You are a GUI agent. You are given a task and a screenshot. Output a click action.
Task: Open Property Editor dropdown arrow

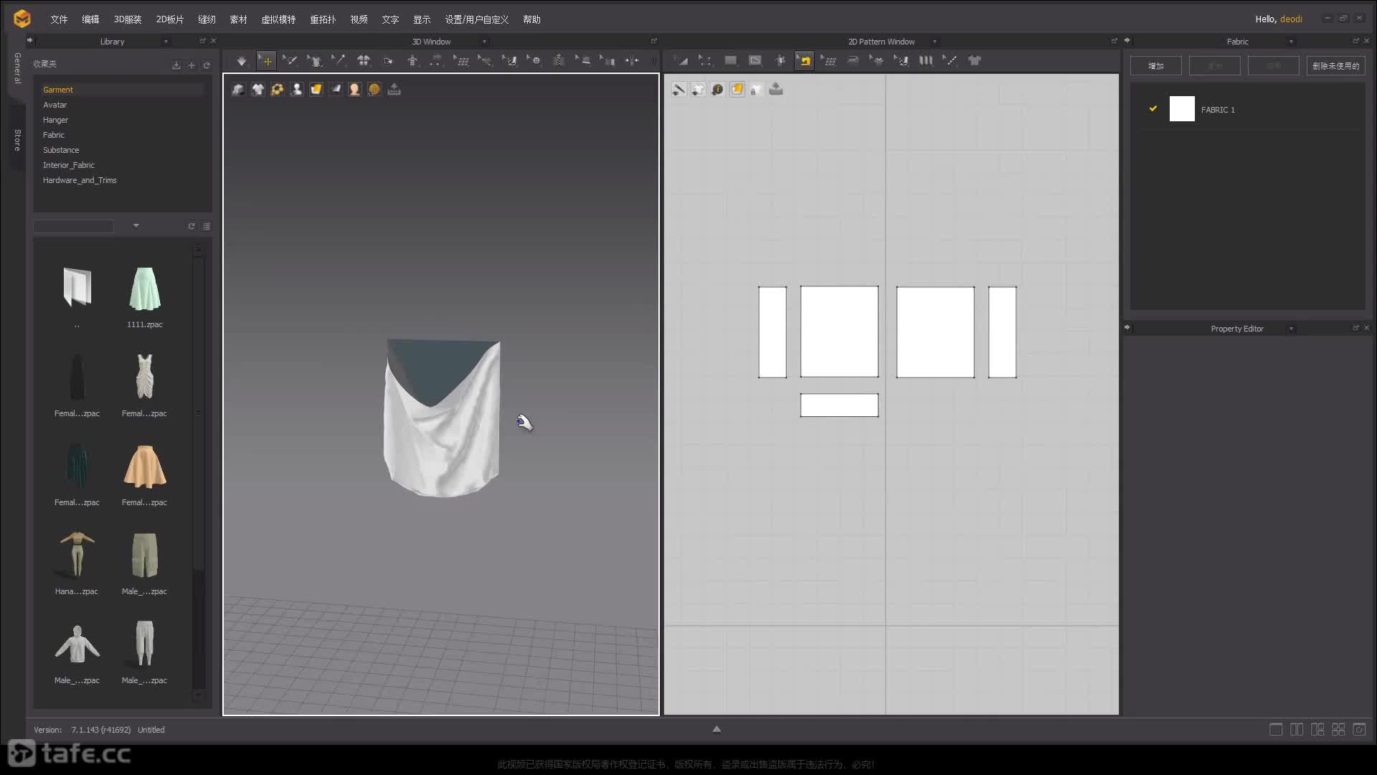pos(1291,329)
